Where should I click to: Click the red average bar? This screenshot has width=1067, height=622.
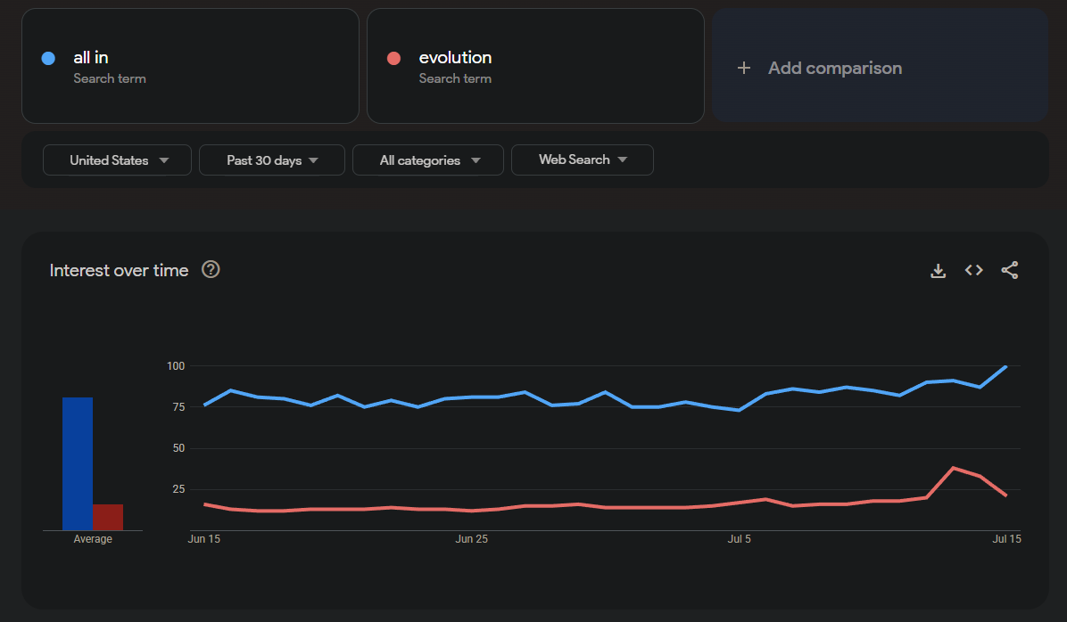pos(108,518)
